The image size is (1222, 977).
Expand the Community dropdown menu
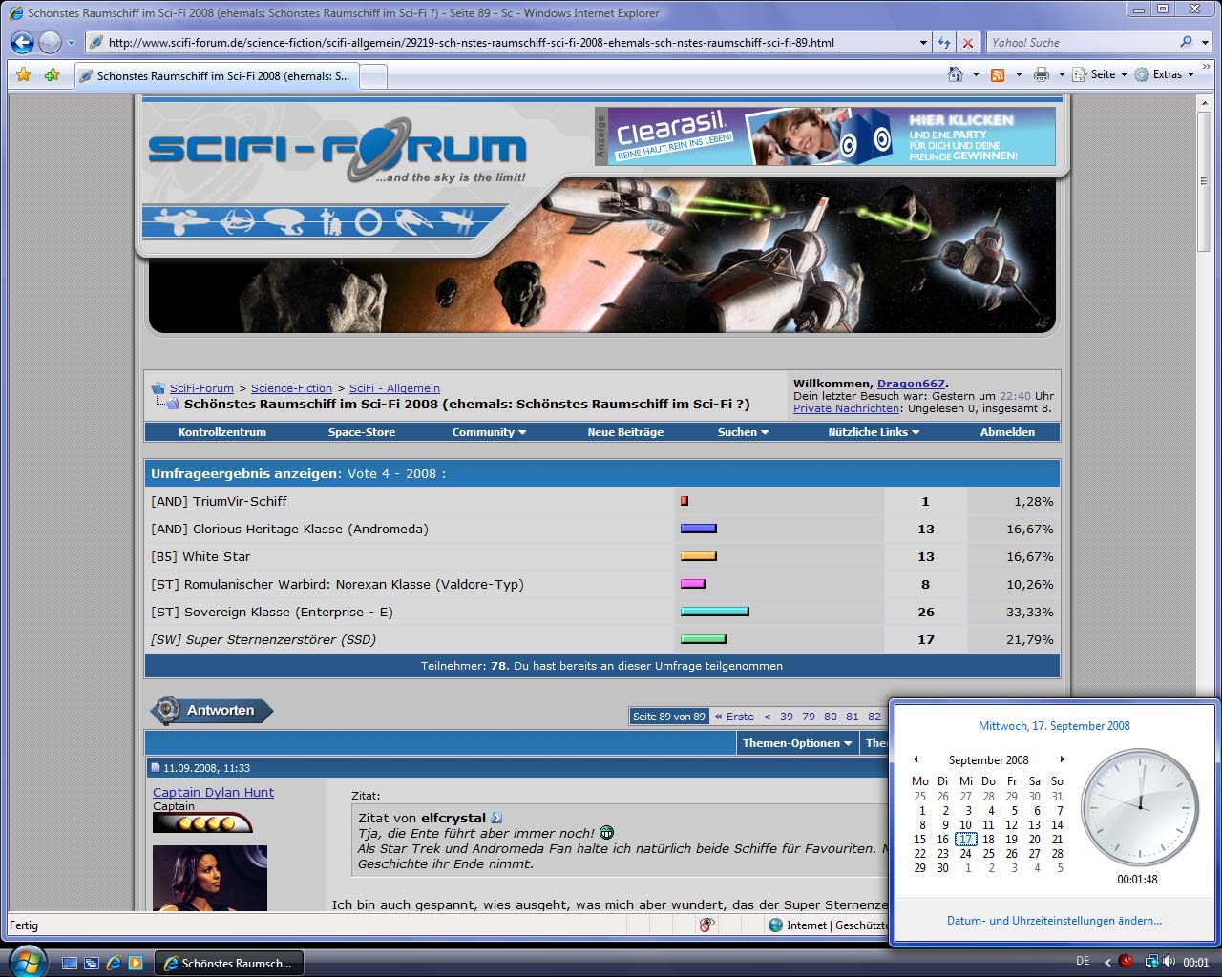489,432
